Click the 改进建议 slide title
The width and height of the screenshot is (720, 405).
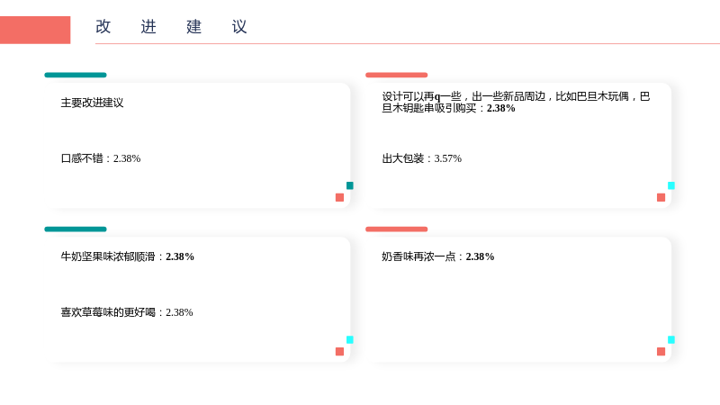pos(171,27)
